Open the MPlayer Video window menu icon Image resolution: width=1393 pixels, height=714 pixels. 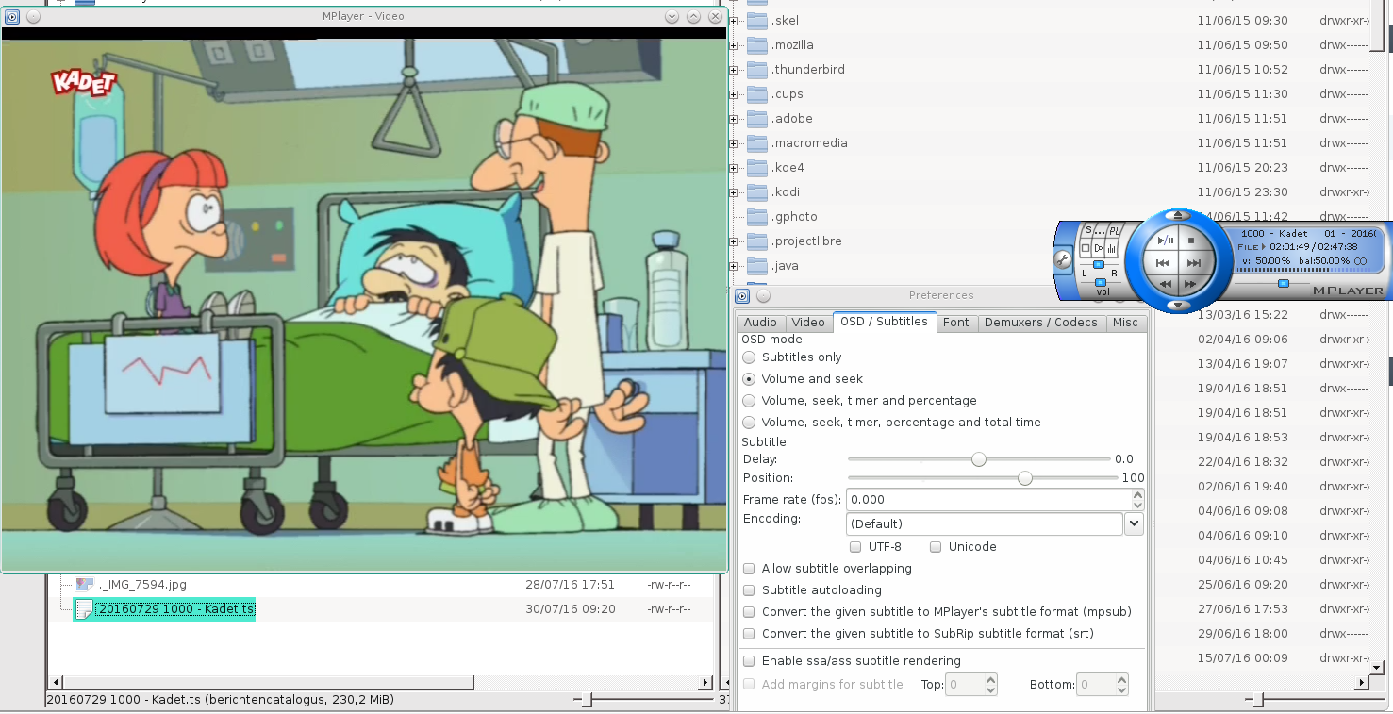click(11, 17)
